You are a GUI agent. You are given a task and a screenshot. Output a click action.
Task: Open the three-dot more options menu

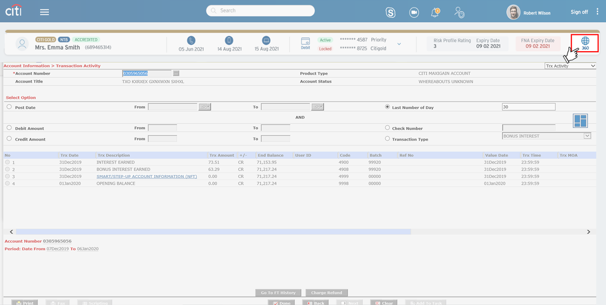coord(598,12)
